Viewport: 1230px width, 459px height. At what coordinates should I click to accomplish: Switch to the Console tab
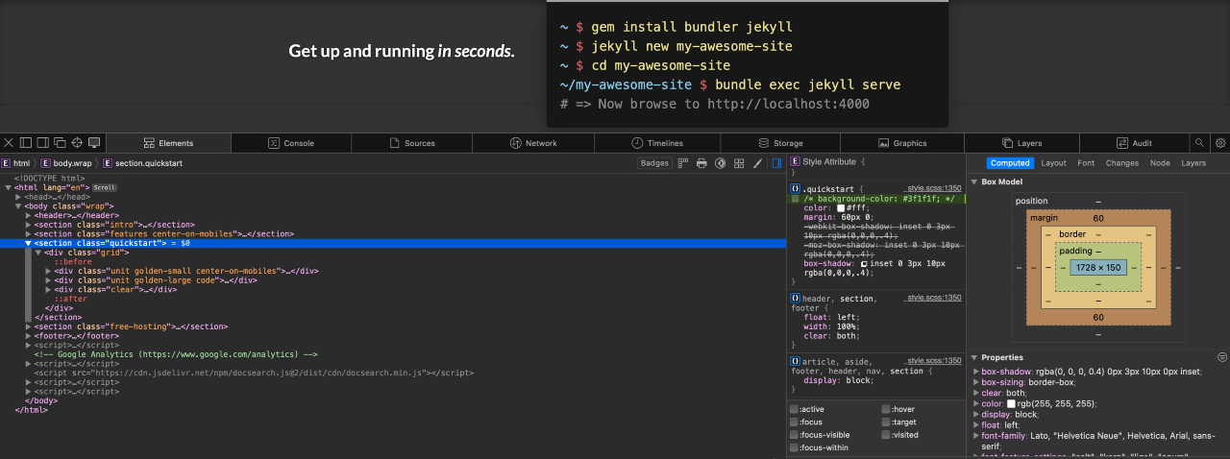click(291, 143)
